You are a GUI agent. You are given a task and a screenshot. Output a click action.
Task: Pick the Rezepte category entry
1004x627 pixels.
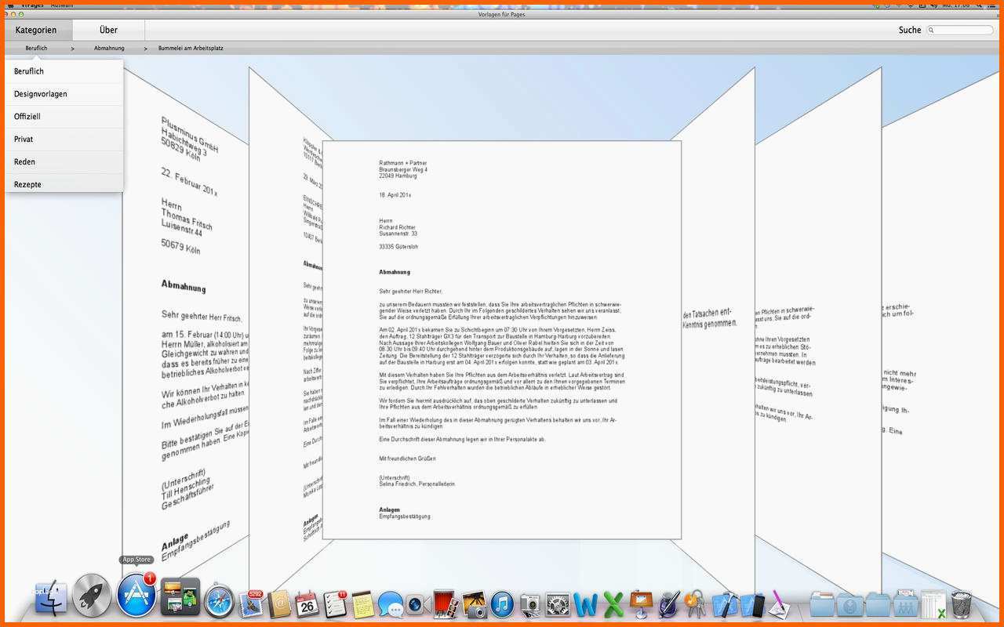27,185
